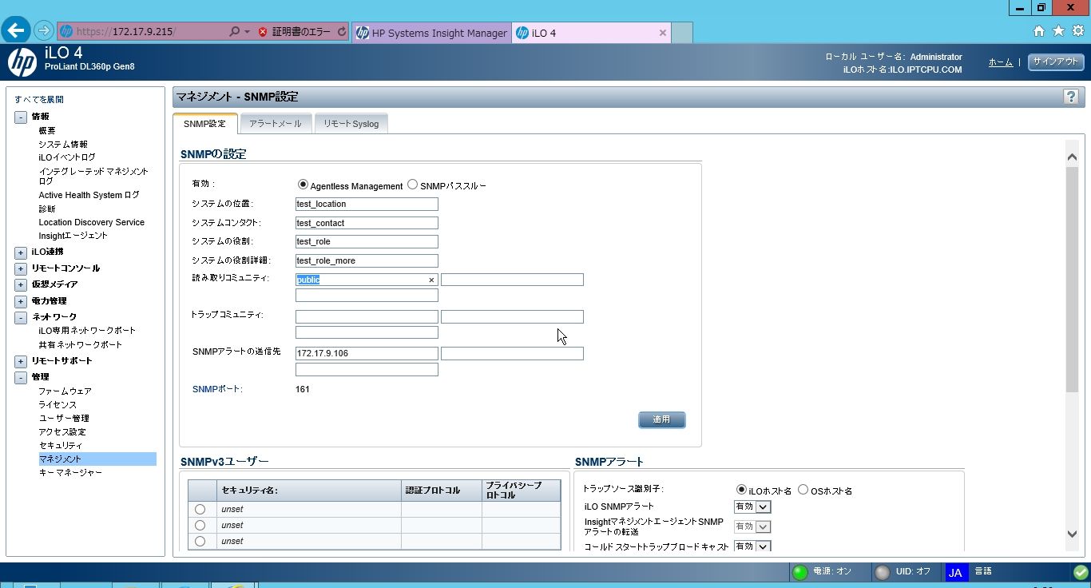Open ファームウェア in the sidebar

[x=65, y=391]
